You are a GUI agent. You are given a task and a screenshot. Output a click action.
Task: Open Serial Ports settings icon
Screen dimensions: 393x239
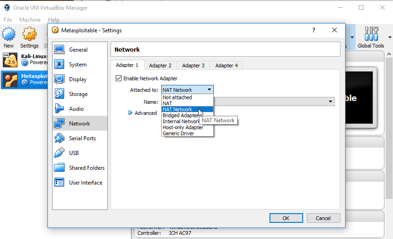pos(59,138)
